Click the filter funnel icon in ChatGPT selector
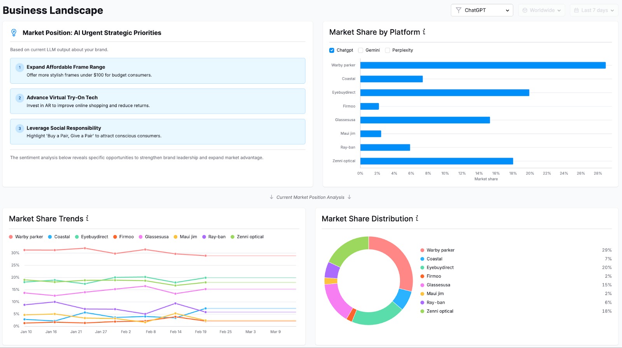The width and height of the screenshot is (622, 348). (459, 10)
